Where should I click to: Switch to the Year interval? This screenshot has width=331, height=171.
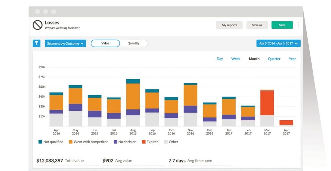pyautogui.click(x=292, y=59)
